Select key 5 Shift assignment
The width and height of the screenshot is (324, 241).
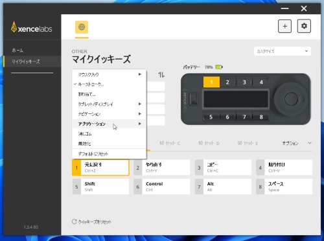[100, 187]
